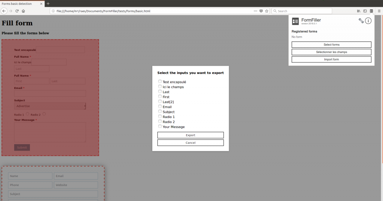Bookmark this page with star icon
The width and height of the screenshot is (383, 201).
point(267,11)
